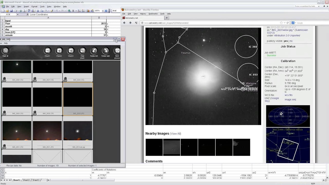This screenshot has height=185, width=329.
Task: Open the image.kmz link
Action: click(x=290, y=99)
